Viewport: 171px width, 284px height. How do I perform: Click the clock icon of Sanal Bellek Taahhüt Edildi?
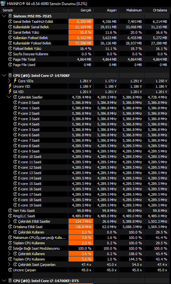click(x=10, y=22)
